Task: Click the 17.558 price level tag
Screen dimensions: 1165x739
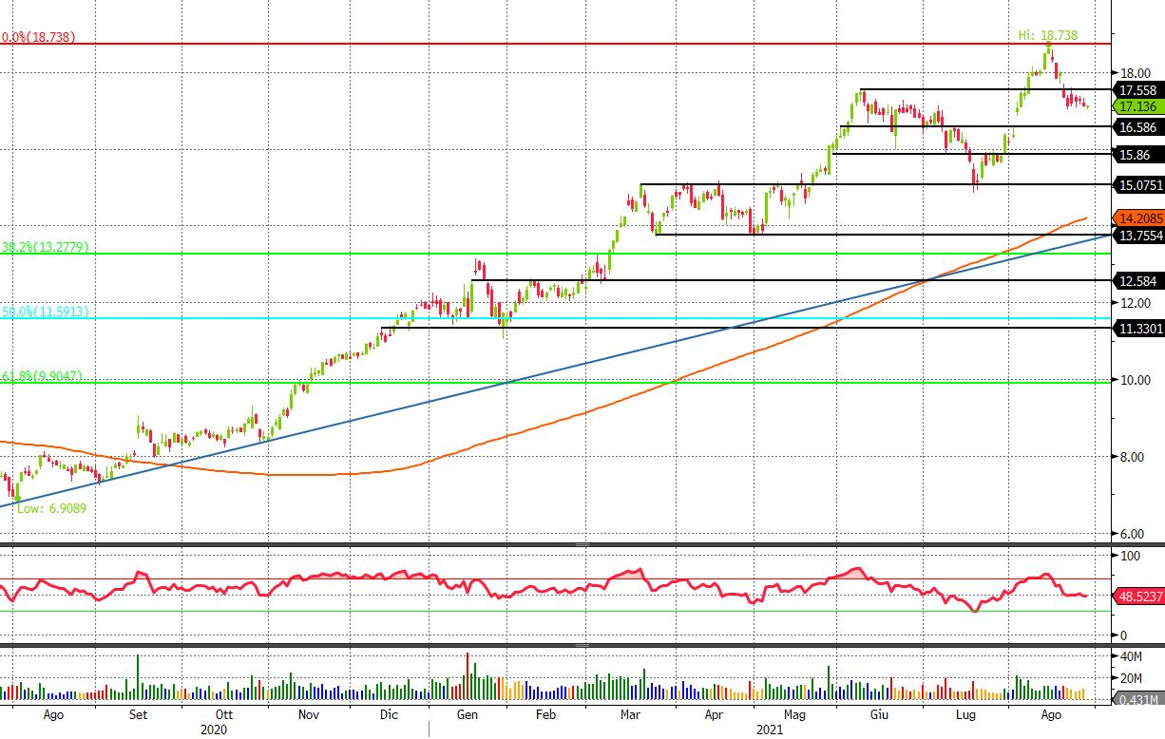Action: click(1139, 89)
